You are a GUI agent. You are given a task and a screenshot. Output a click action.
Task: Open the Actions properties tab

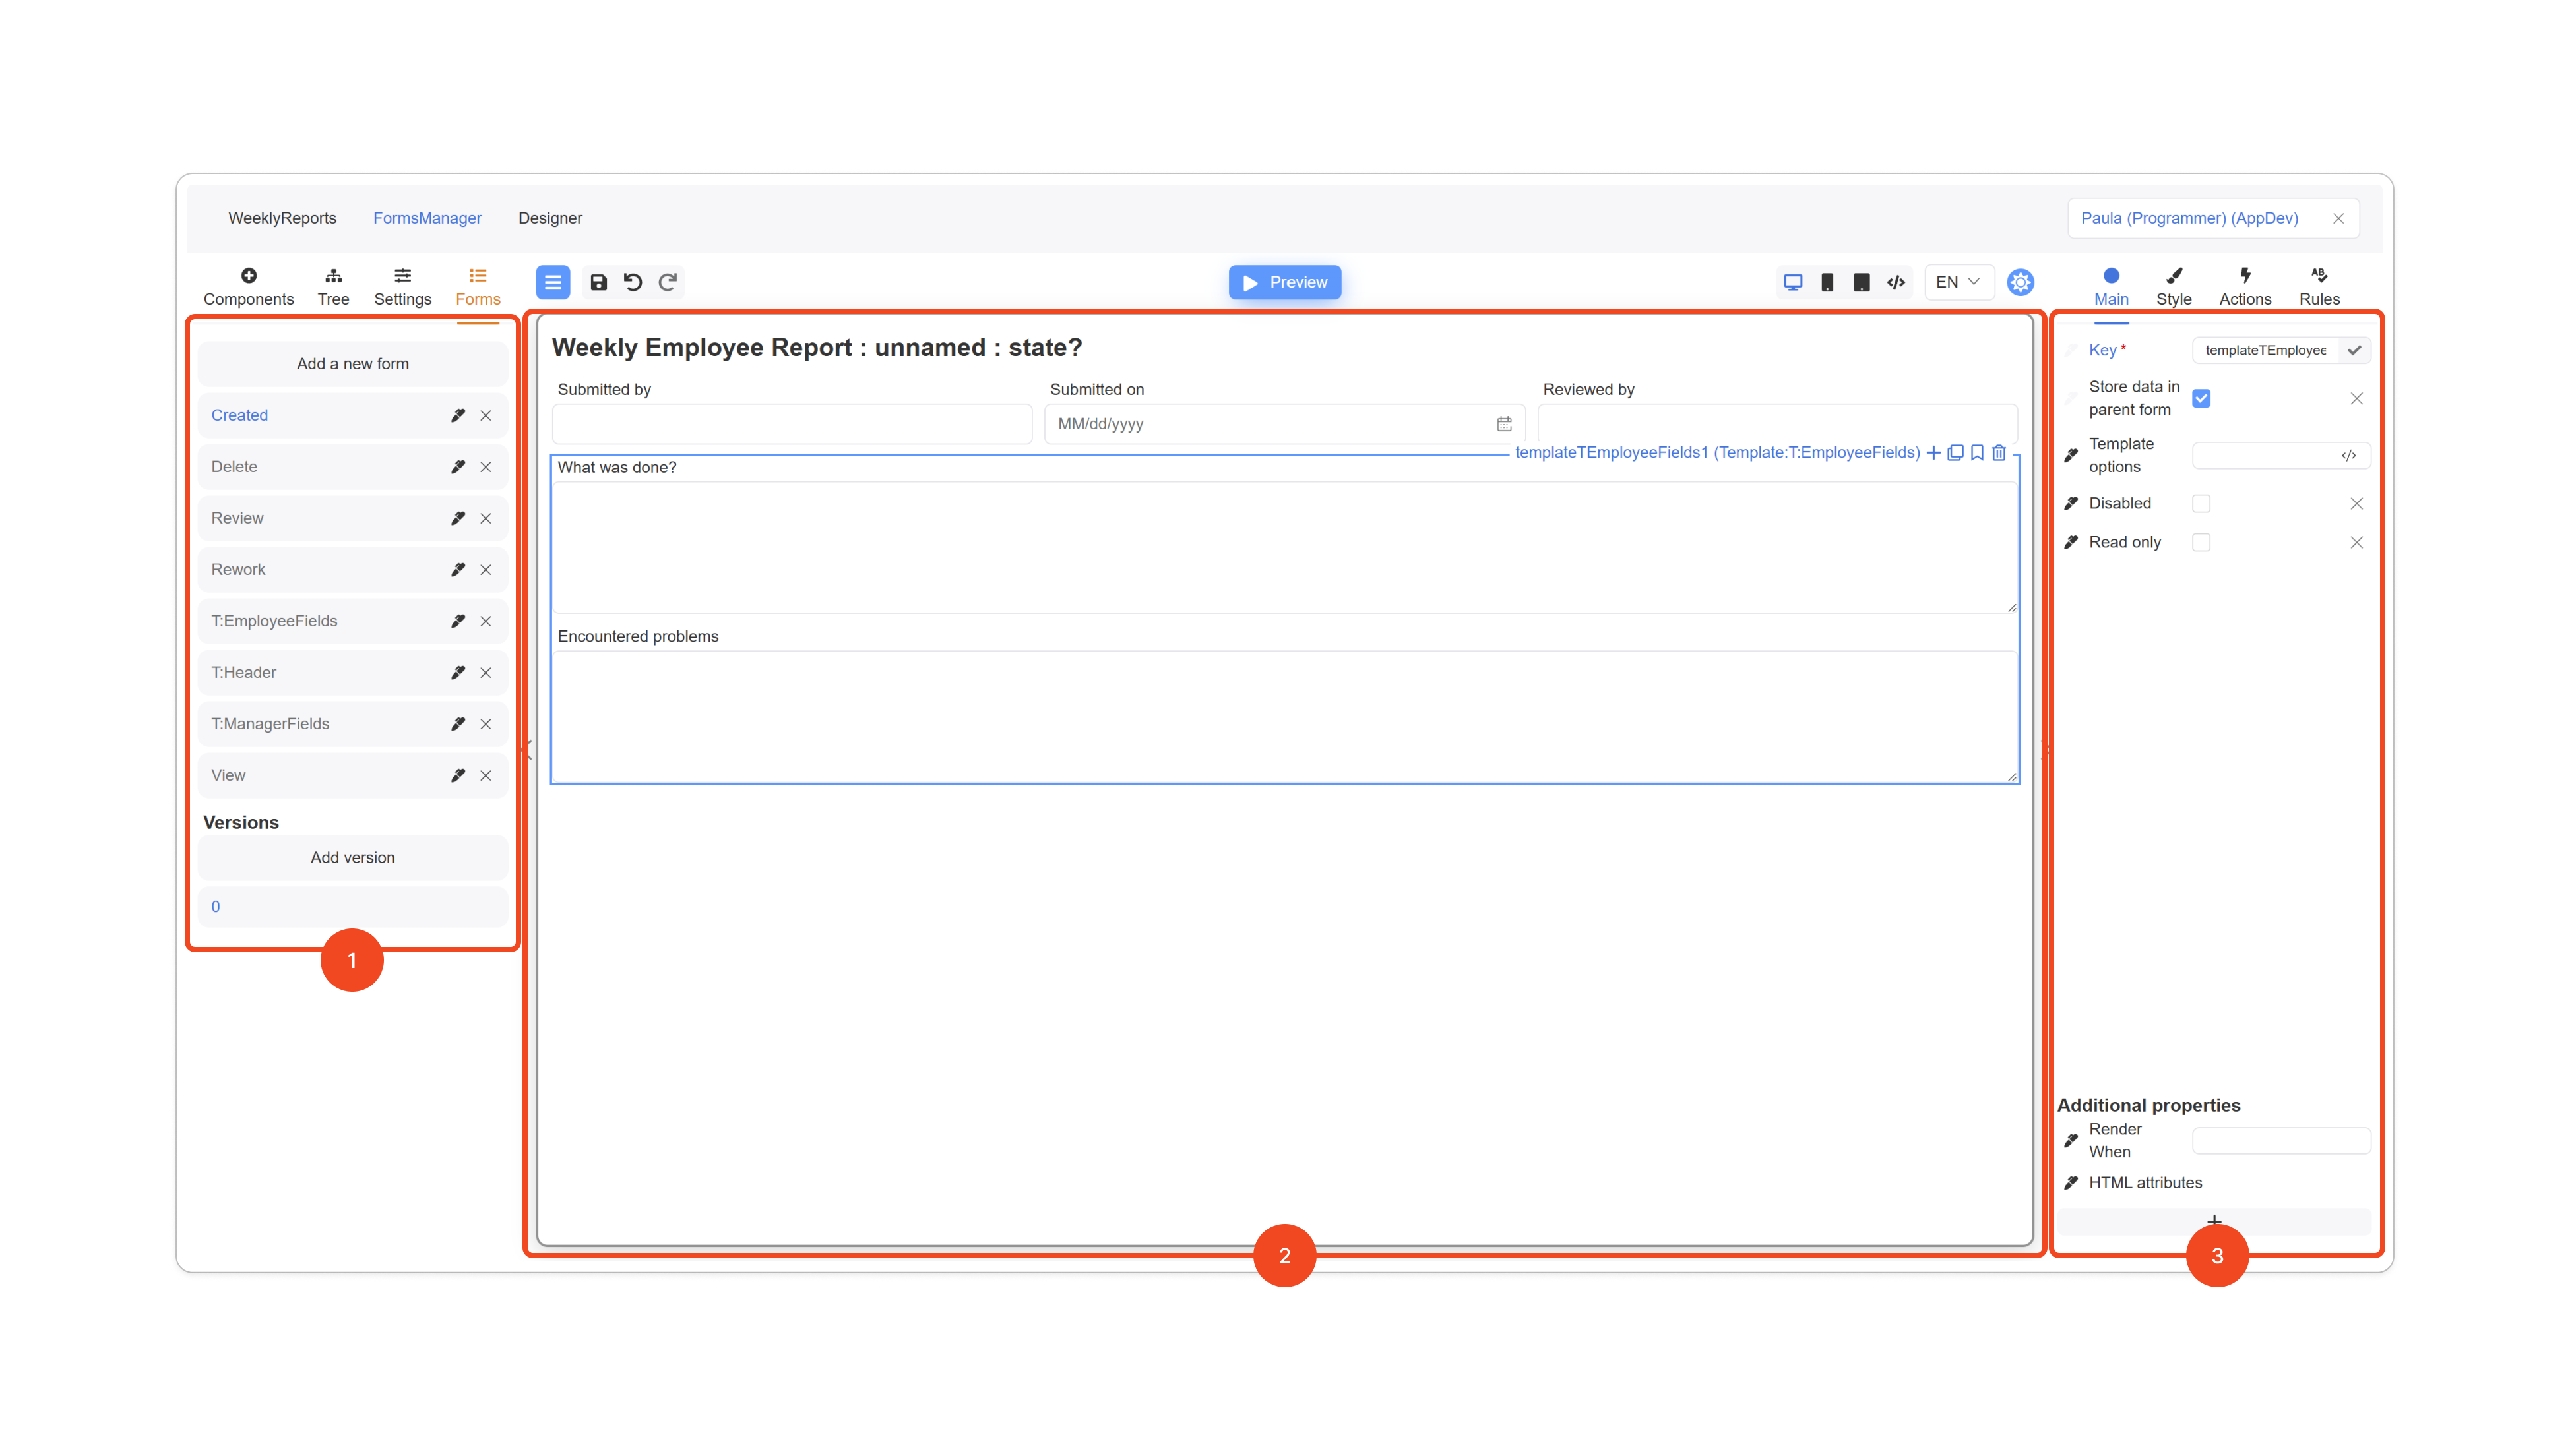pos(2245,286)
